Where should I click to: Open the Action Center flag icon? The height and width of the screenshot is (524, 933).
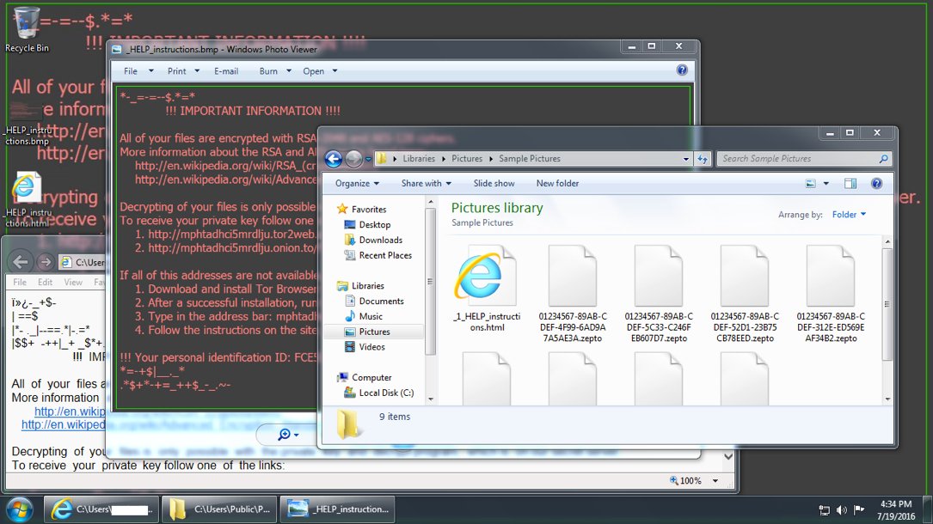(x=859, y=509)
